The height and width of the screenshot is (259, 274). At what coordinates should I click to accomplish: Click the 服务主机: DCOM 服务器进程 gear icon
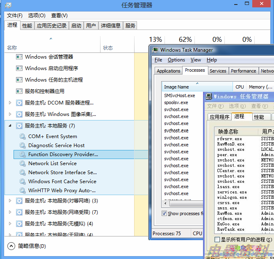point(19,103)
